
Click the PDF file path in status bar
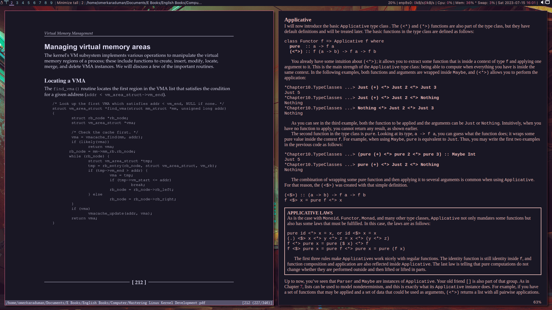tap(106, 303)
